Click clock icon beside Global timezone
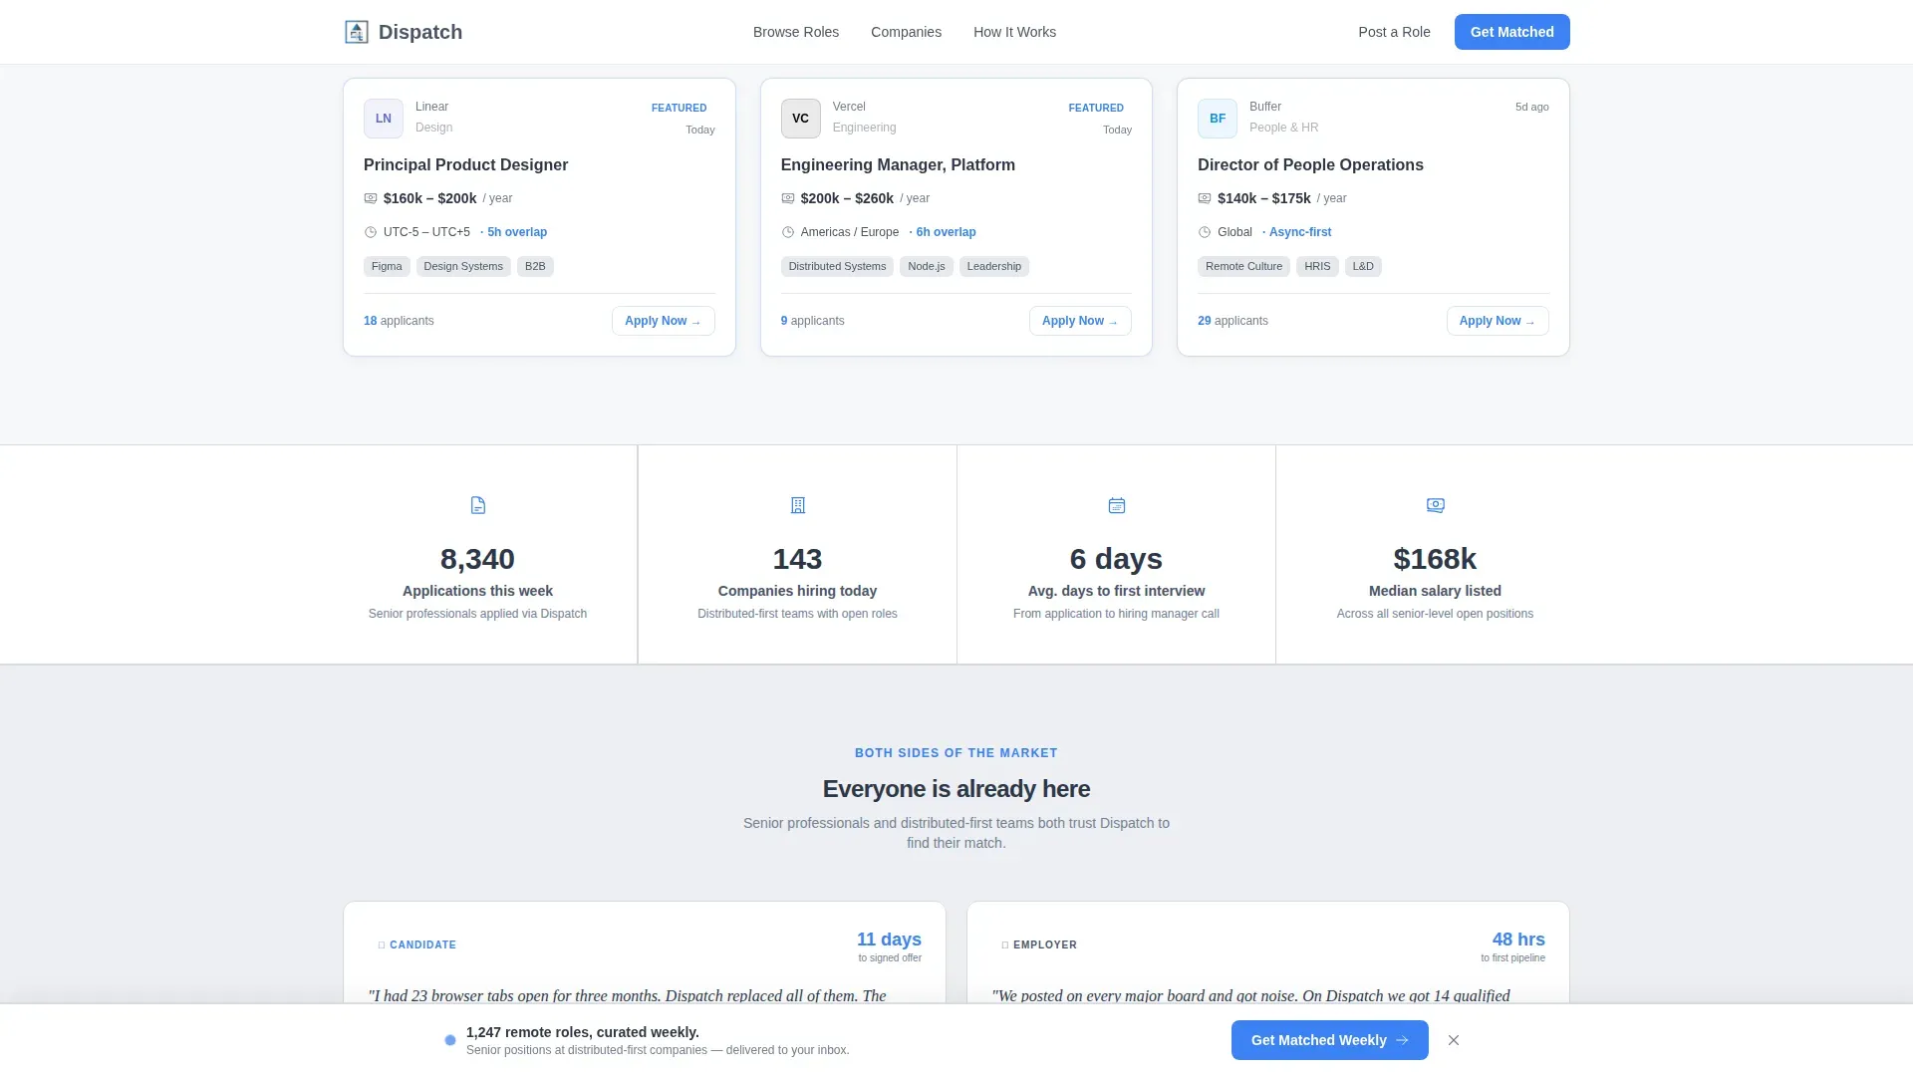Image resolution: width=1913 pixels, height=1076 pixels. 1205,232
